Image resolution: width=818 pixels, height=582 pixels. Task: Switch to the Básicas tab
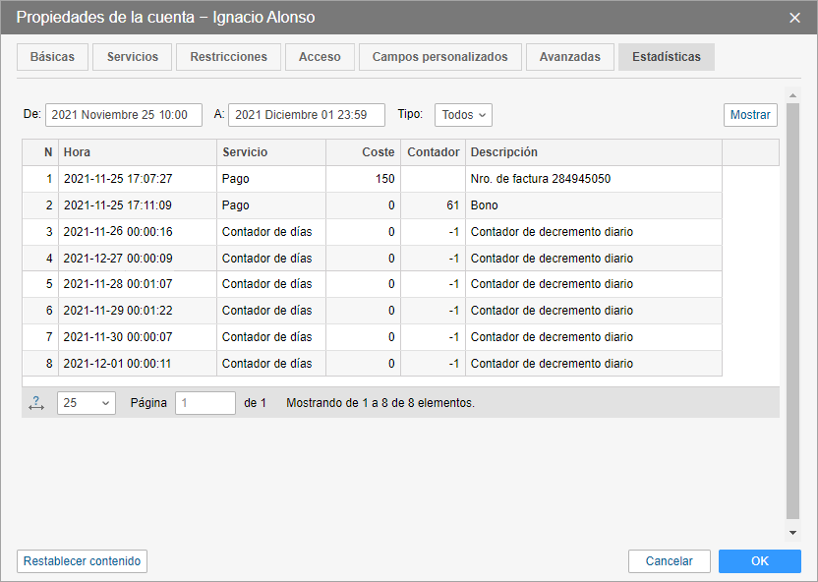pos(52,57)
